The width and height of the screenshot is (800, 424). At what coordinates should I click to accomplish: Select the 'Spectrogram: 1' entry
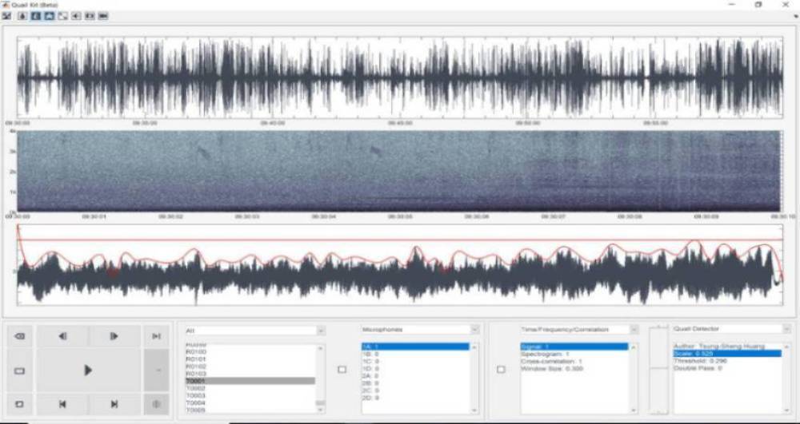tap(574, 354)
